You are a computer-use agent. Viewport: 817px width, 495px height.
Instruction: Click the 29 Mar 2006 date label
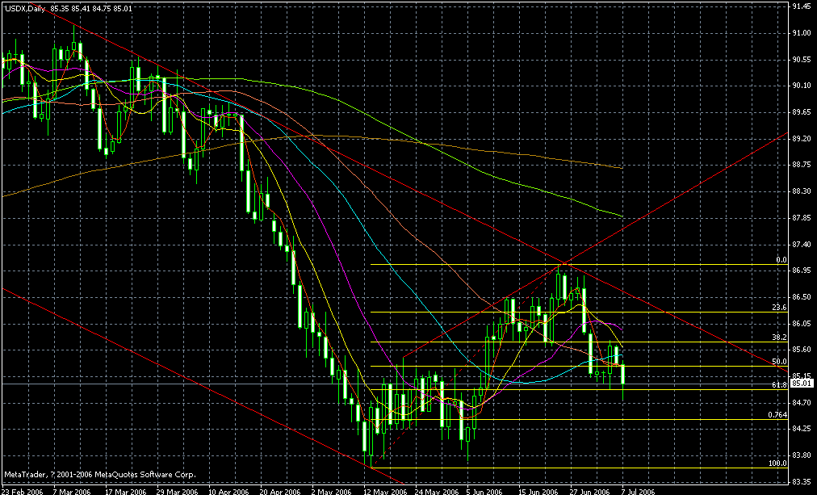[x=177, y=491]
